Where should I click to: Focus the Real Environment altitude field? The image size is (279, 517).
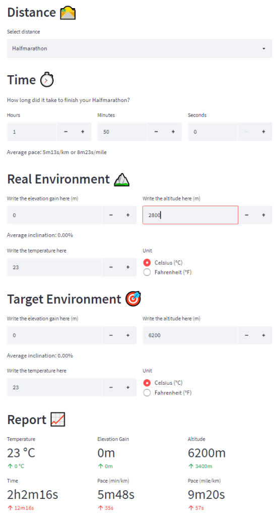(190, 215)
